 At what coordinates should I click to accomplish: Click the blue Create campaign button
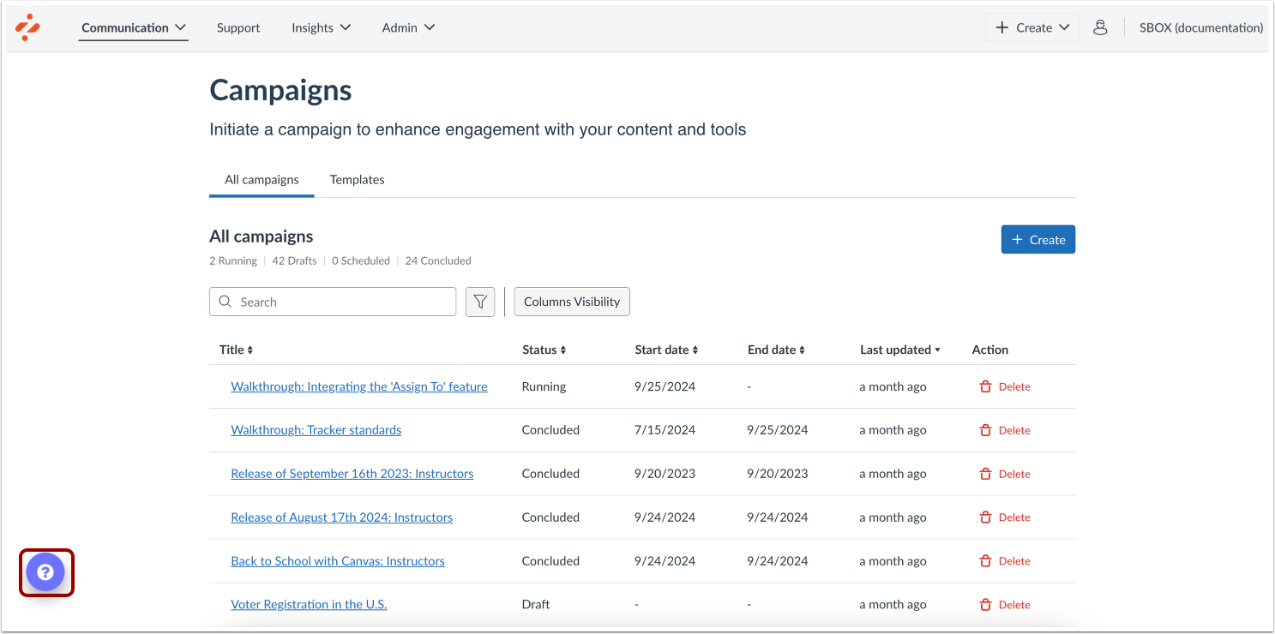click(1037, 240)
